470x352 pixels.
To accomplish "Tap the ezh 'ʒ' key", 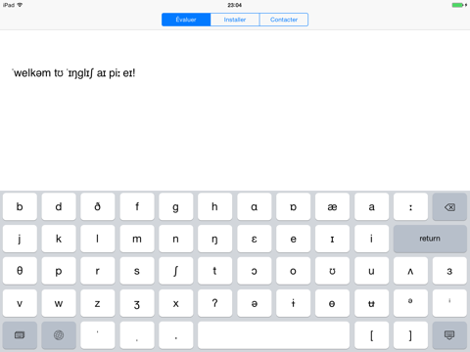I will (x=137, y=303).
